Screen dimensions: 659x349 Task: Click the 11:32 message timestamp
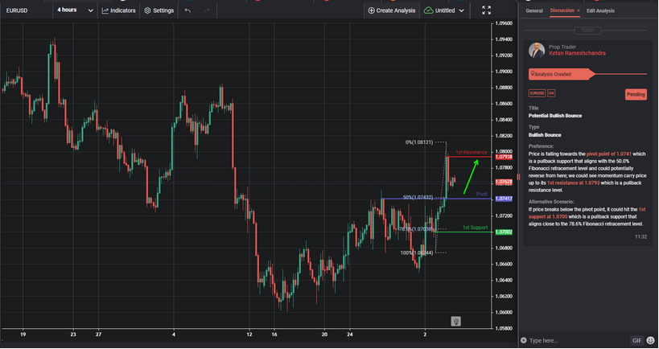[x=640, y=237]
